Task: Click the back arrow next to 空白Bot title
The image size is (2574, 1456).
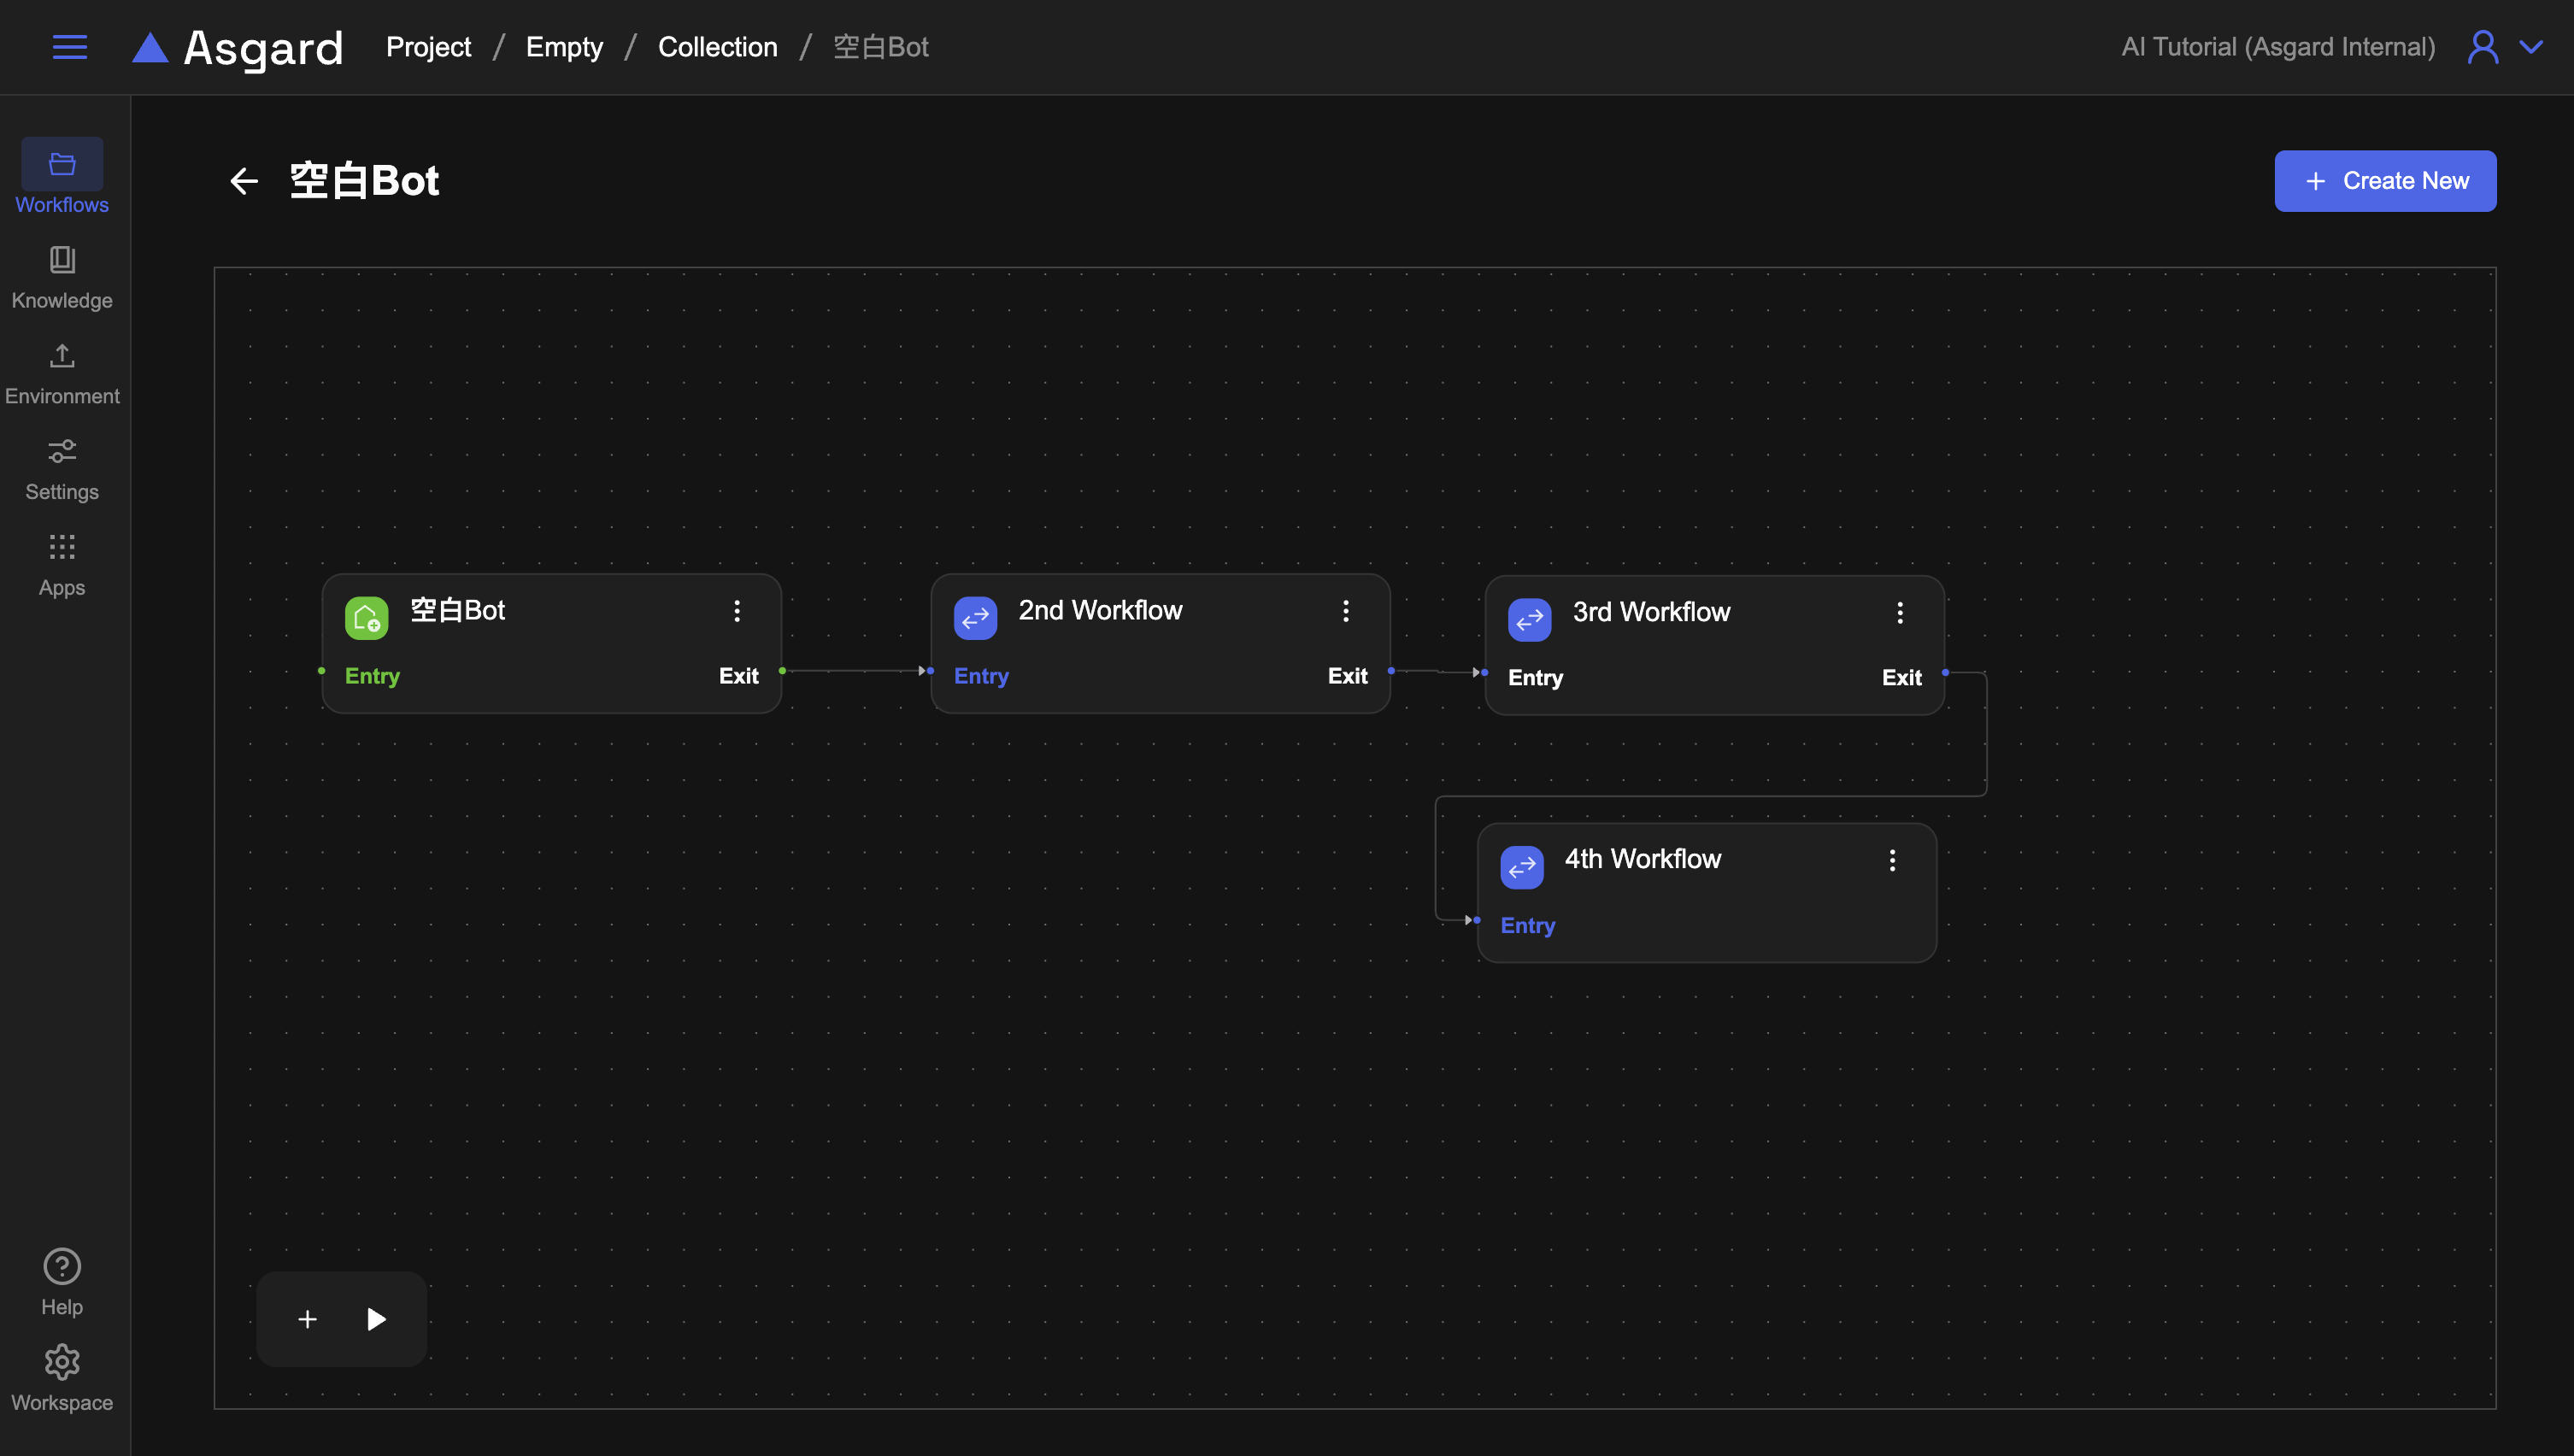Action: pos(244,181)
